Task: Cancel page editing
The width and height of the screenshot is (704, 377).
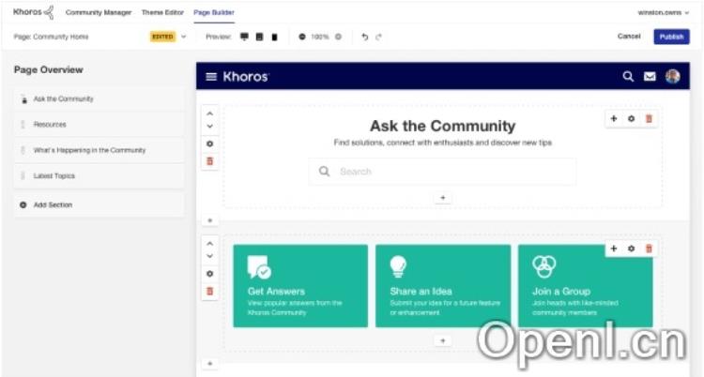Action: point(629,37)
